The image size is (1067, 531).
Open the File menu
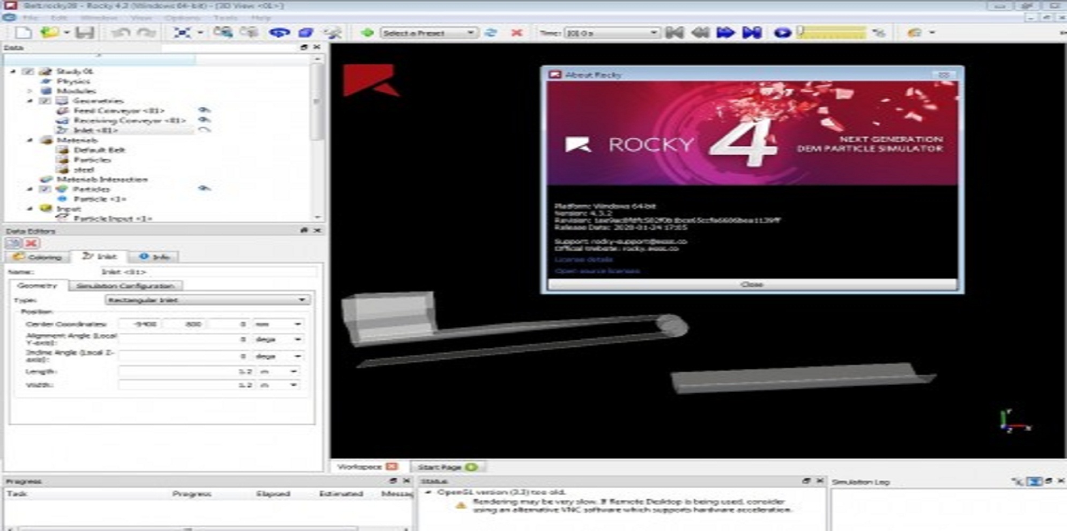point(30,18)
